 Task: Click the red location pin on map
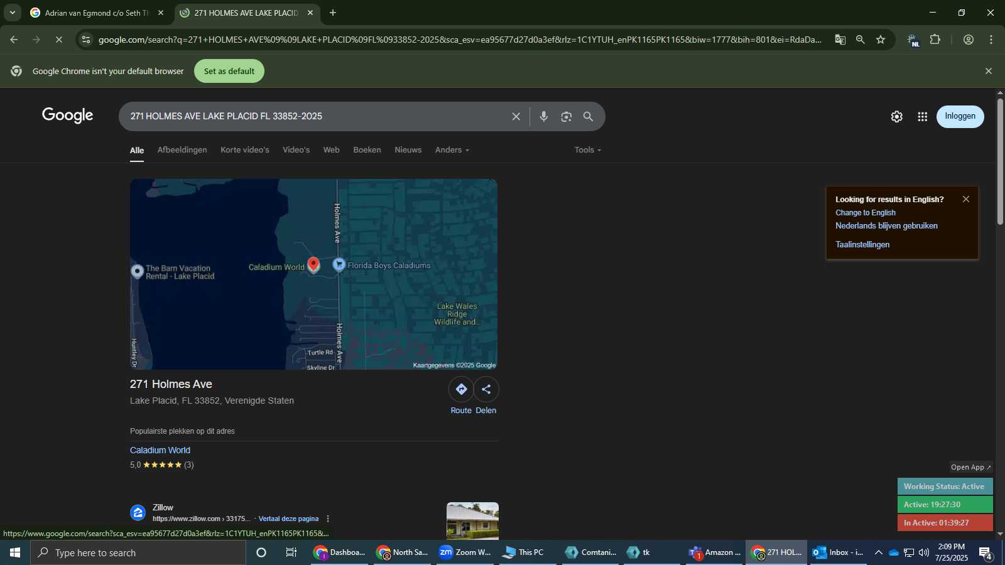313,264
